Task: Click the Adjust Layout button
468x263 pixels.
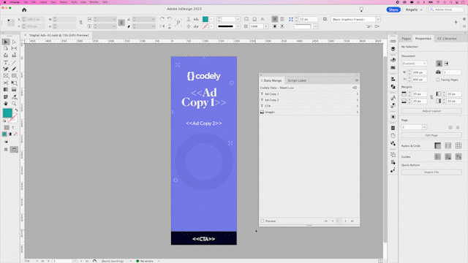Action: (431, 111)
